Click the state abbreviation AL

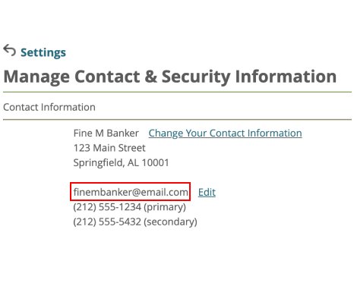tap(134, 162)
